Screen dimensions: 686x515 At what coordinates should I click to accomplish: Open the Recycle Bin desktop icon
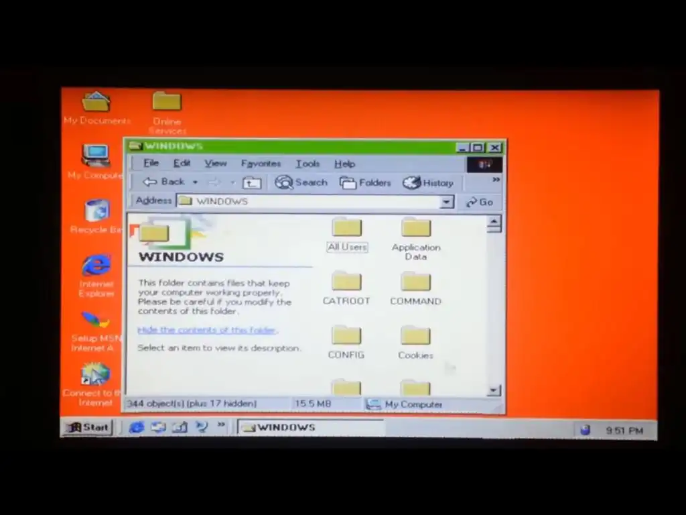tap(96, 216)
